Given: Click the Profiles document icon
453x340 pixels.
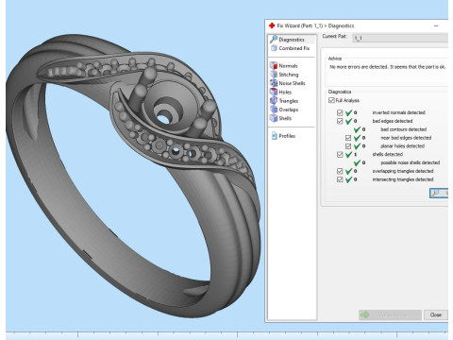Looking at the screenshot, I should 274,136.
